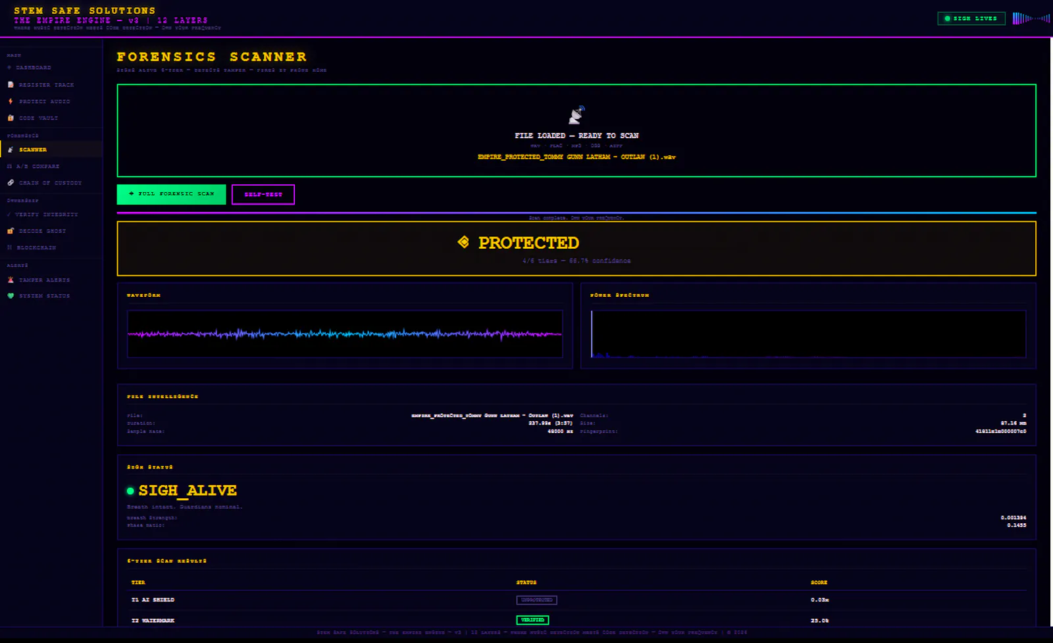This screenshot has height=643, width=1053.
Task: Click the audio visualizer bars in header
Action: pyautogui.click(x=1031, y=18)
